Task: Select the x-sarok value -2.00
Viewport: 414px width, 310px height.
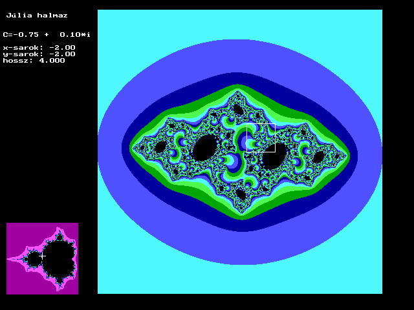Action: pos(62,48)
